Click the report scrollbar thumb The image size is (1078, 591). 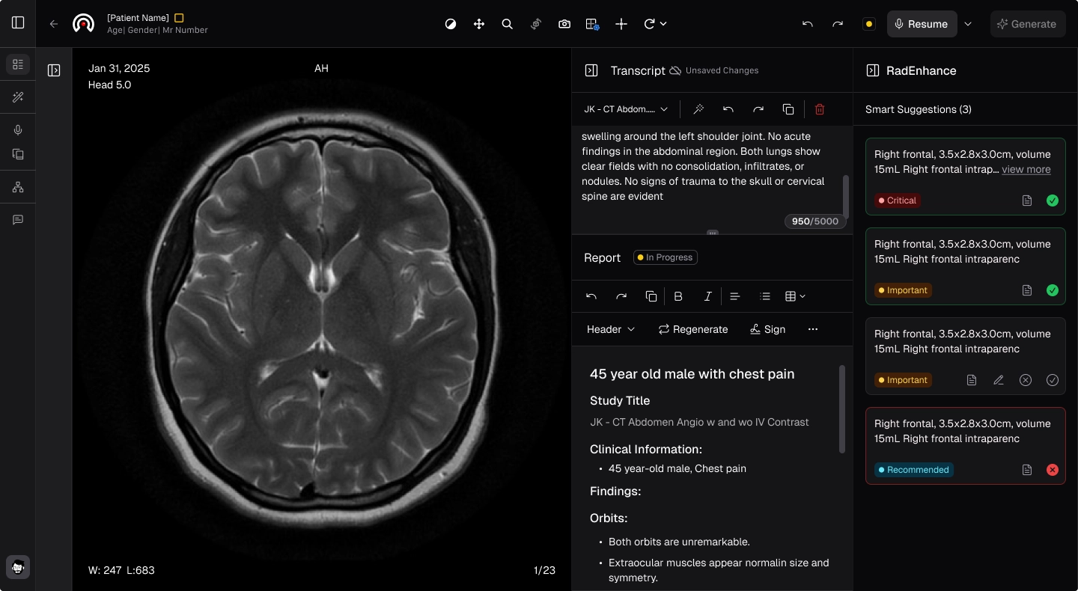click(842, 409)
